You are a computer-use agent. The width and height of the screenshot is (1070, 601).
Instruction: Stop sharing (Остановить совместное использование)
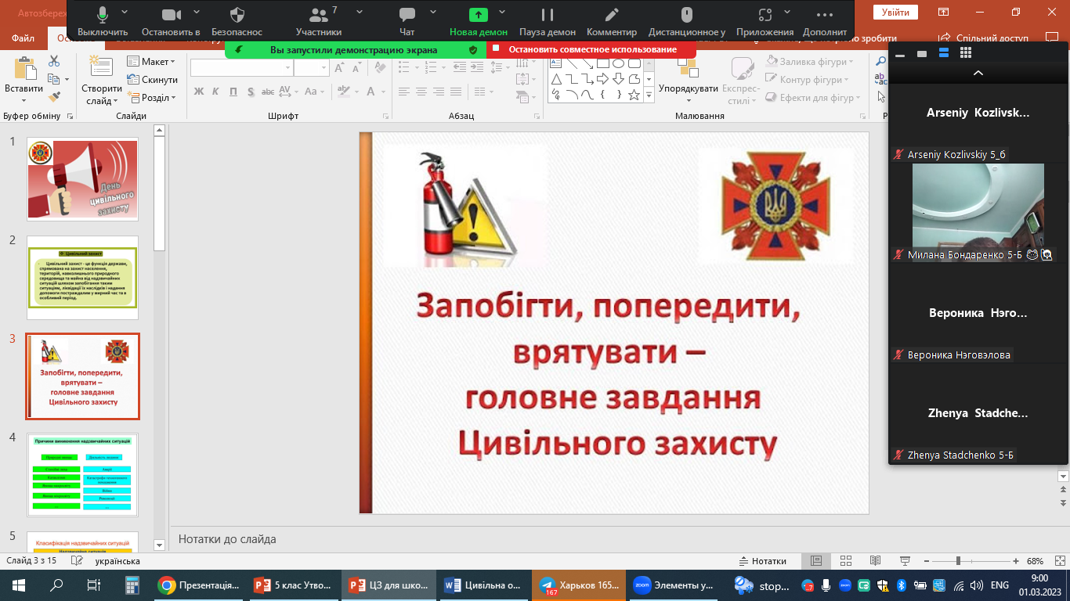pyautogui.click(x=592, y=49)
